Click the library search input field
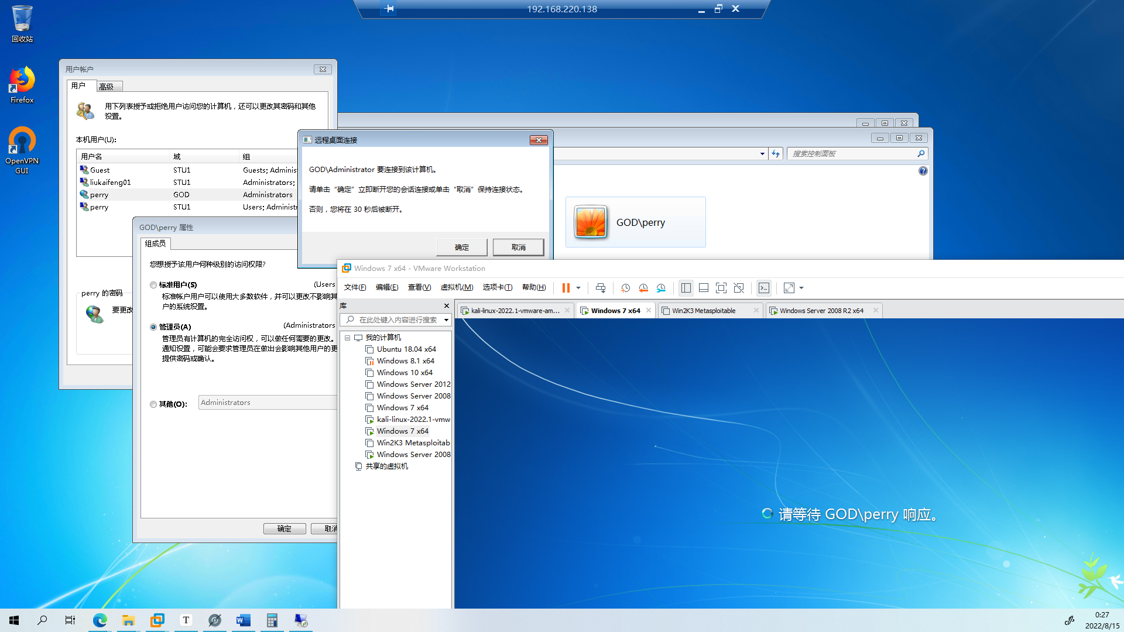Viewport: 1124px width, 632px height. pyautogui.click(x=396, y=320)
